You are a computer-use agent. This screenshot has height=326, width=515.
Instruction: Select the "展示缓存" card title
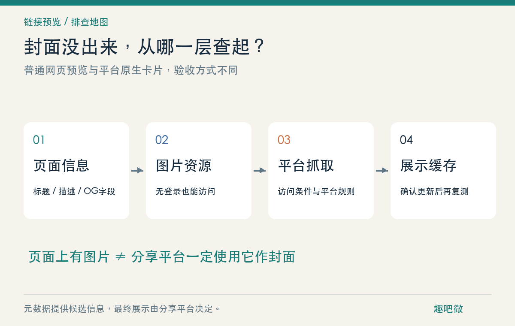pos(428,166)
